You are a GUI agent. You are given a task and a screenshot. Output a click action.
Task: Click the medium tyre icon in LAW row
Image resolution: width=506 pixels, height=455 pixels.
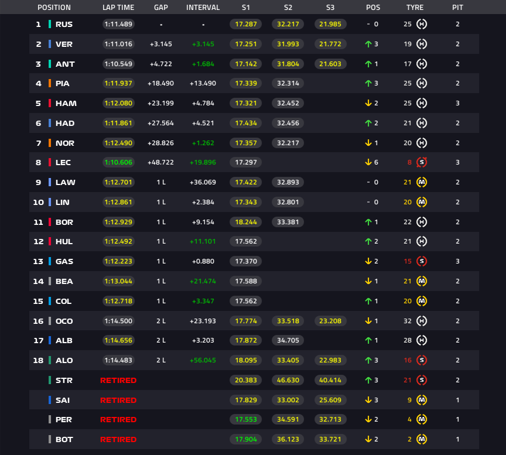coord(422,182)
